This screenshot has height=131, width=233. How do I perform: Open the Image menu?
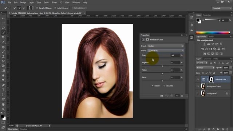(23, 3)
